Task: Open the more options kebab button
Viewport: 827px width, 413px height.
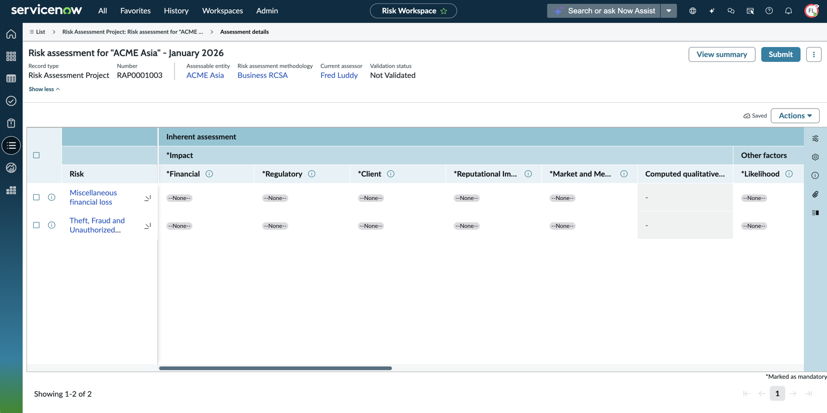Action: coord(814,54)
